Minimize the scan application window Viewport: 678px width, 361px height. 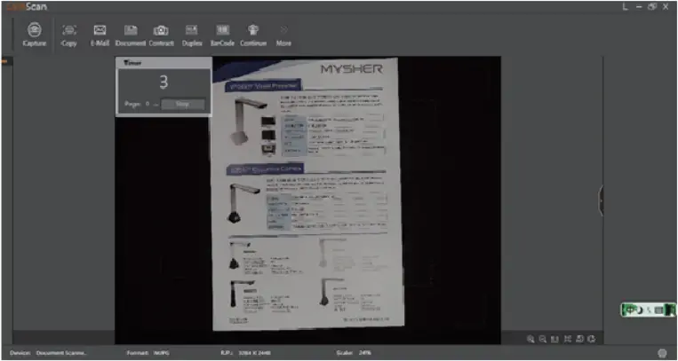coord(639,7)
